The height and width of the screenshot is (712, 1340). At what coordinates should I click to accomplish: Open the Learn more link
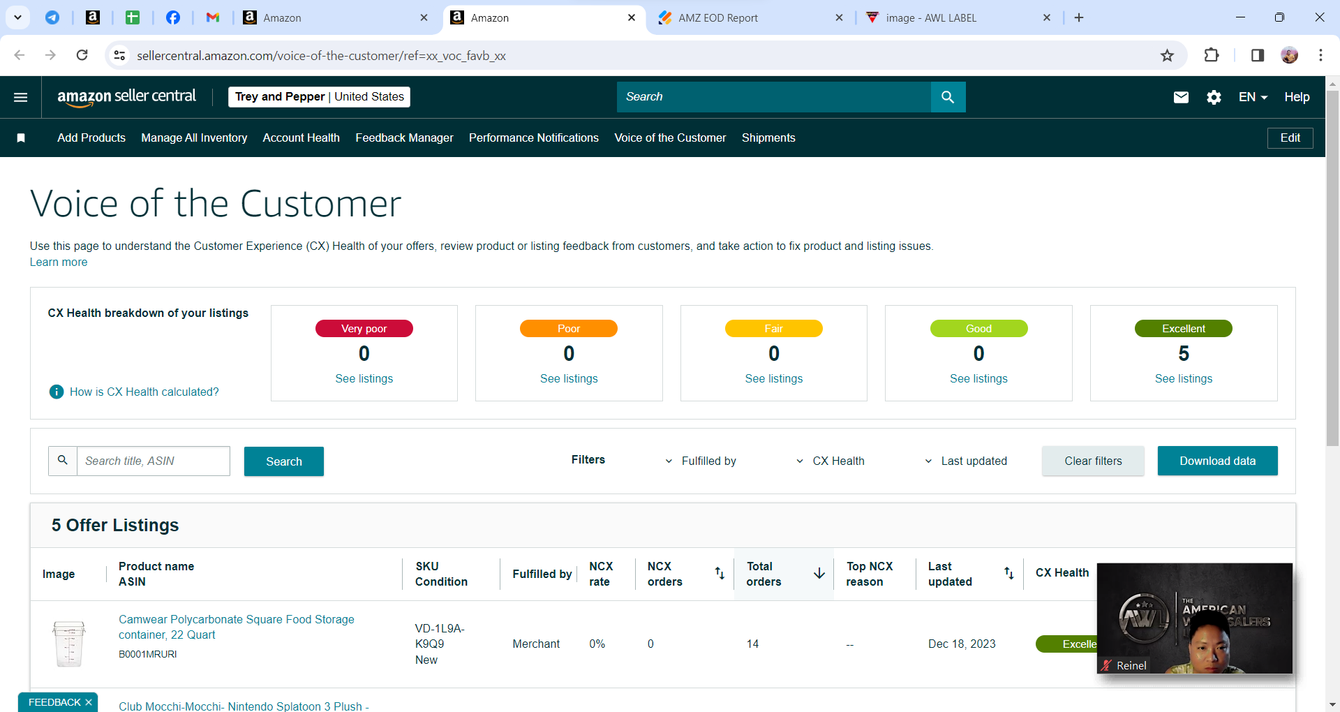coord(59,262)
